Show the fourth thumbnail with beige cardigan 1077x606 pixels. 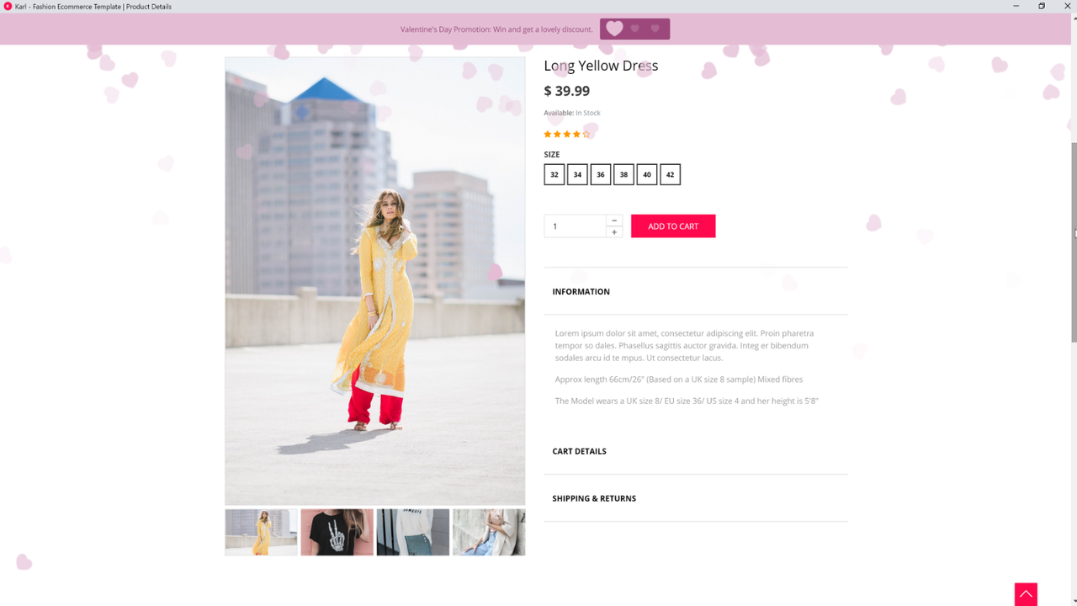click(x=489, y=532)
